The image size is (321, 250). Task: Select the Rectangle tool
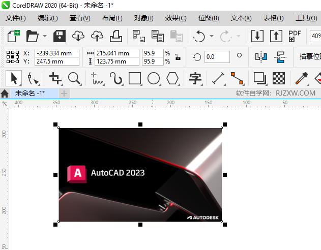click(134, 78)
